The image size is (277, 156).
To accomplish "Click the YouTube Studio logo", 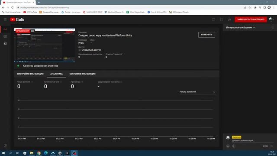I will (x=17, y=19).
